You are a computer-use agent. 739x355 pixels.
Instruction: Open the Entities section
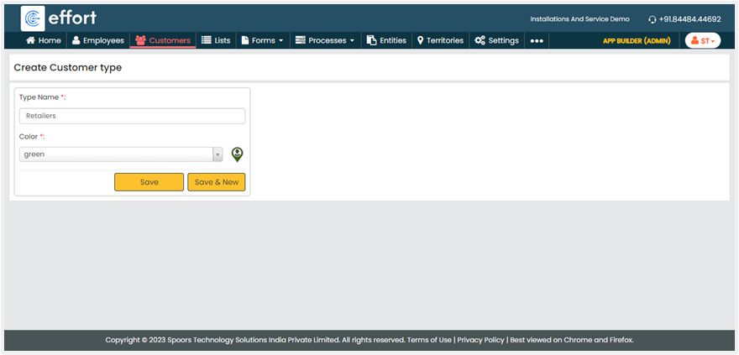click(x=386, y=40)
